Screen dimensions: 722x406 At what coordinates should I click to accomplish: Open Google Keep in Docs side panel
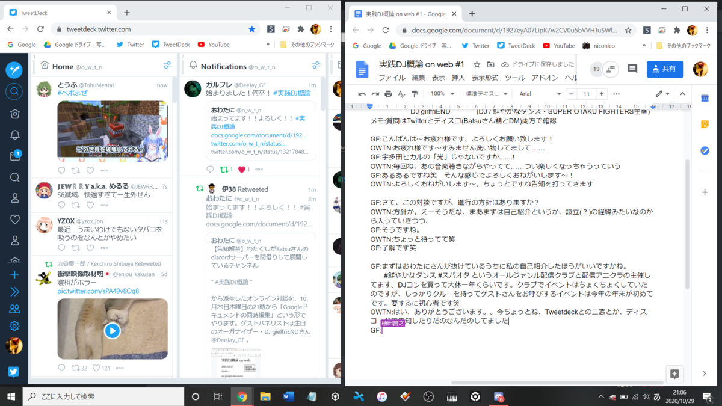(x=705, y=125)
